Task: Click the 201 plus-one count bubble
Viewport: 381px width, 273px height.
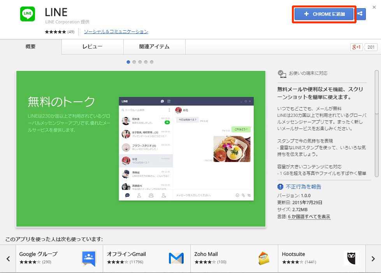Action: click(371, 47)
